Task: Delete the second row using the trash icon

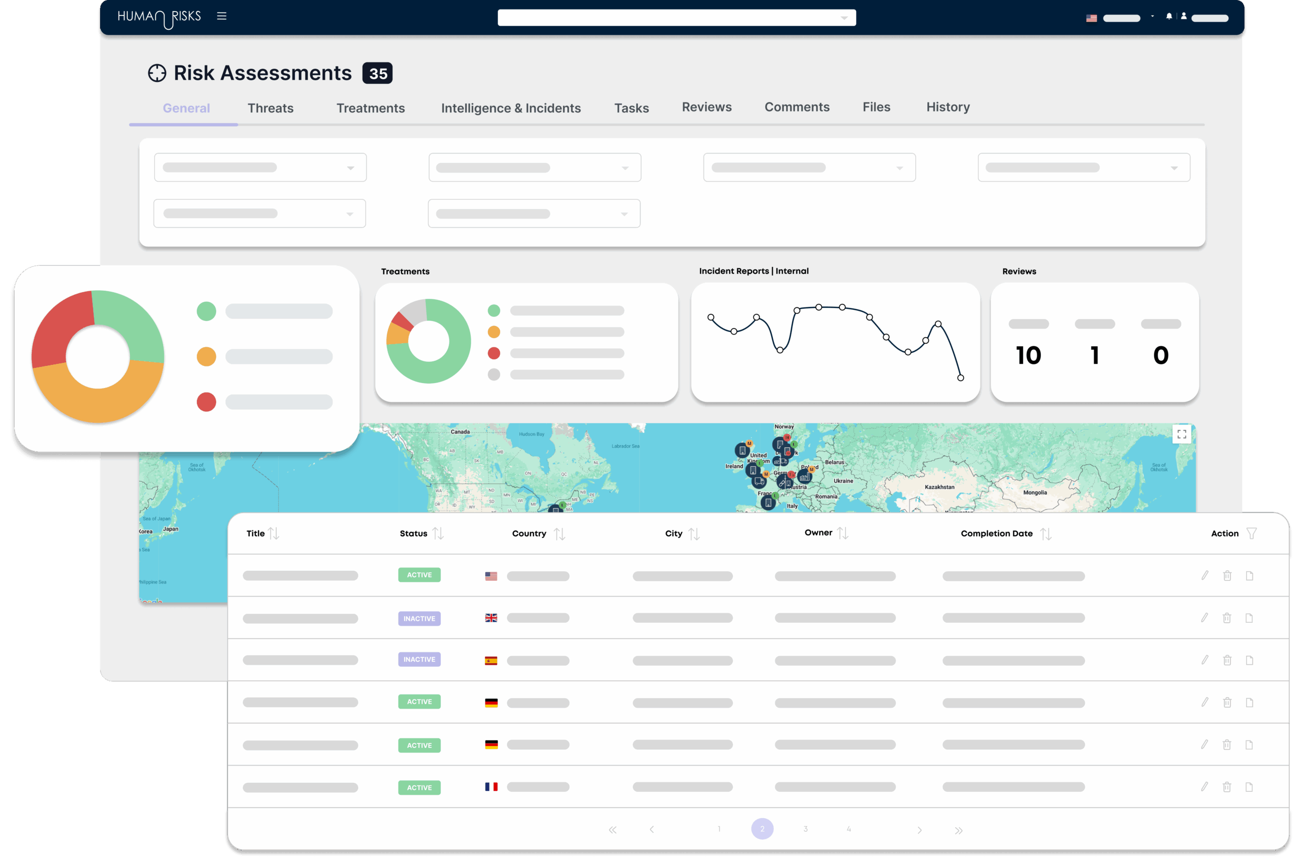Action: 1227,618
